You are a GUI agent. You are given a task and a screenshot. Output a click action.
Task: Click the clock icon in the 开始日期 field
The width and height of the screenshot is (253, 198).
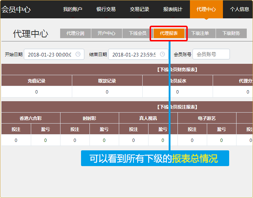click(78, 54)
